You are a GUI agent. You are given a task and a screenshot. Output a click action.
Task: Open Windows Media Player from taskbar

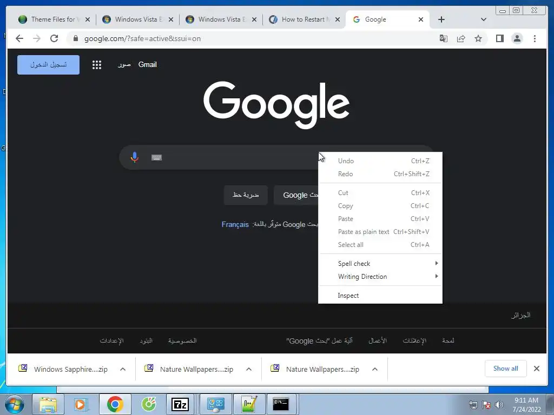pyautogui.click(x=81, y=404)
